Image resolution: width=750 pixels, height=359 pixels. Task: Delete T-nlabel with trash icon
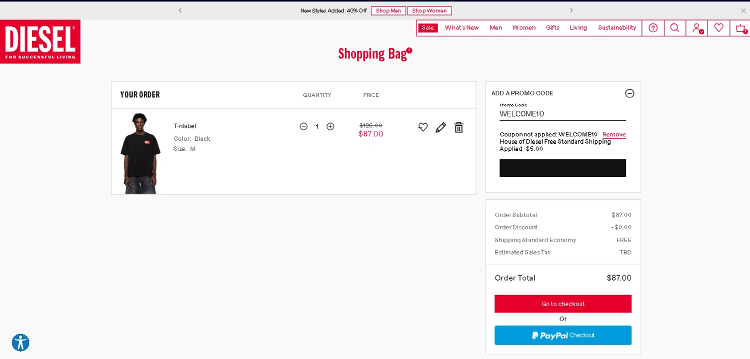coord(458,127)
